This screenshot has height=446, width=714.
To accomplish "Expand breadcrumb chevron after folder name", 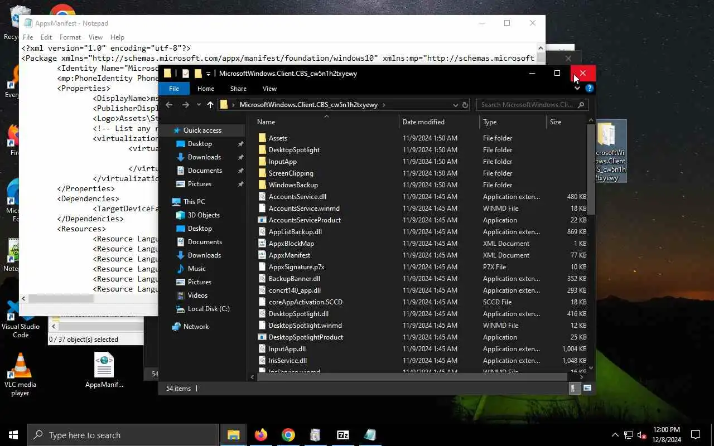I will pyautogui.click(x=384, y=105).
